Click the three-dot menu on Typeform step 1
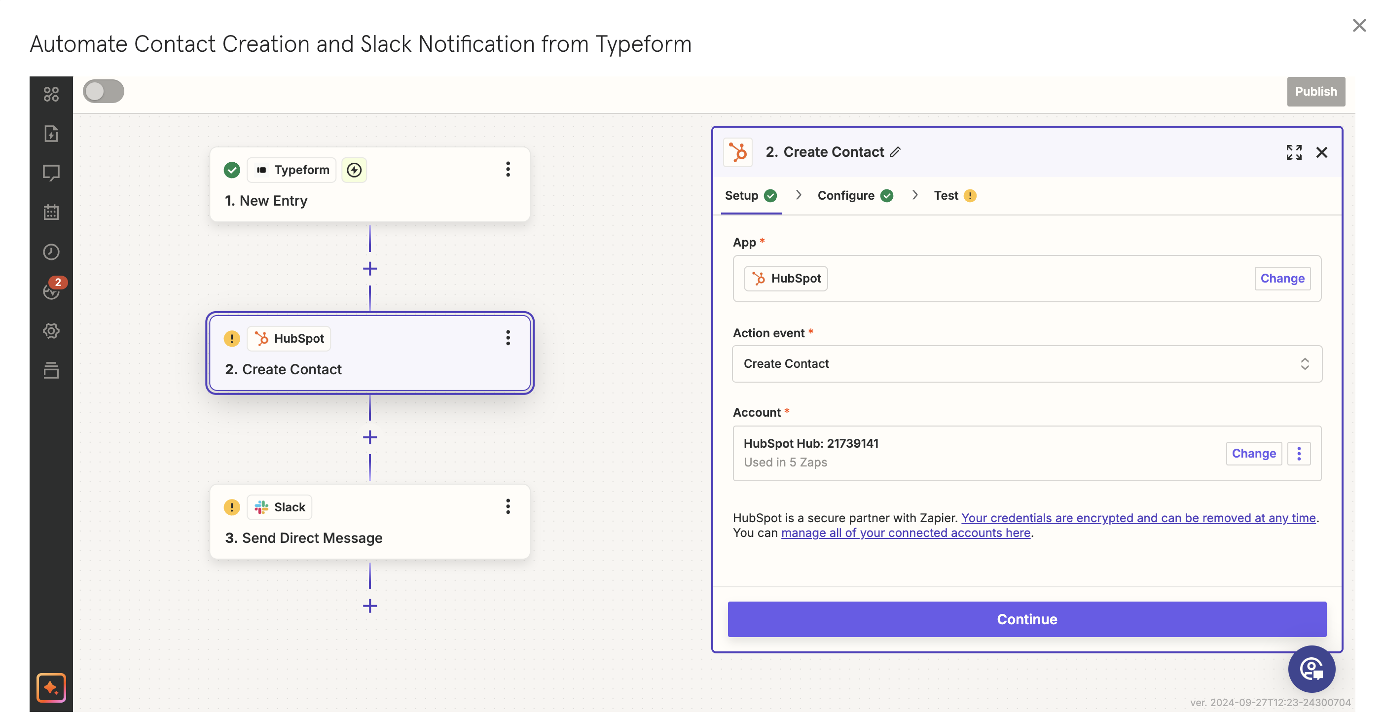This screenshot has width=1384, height=714. [507, 170]
